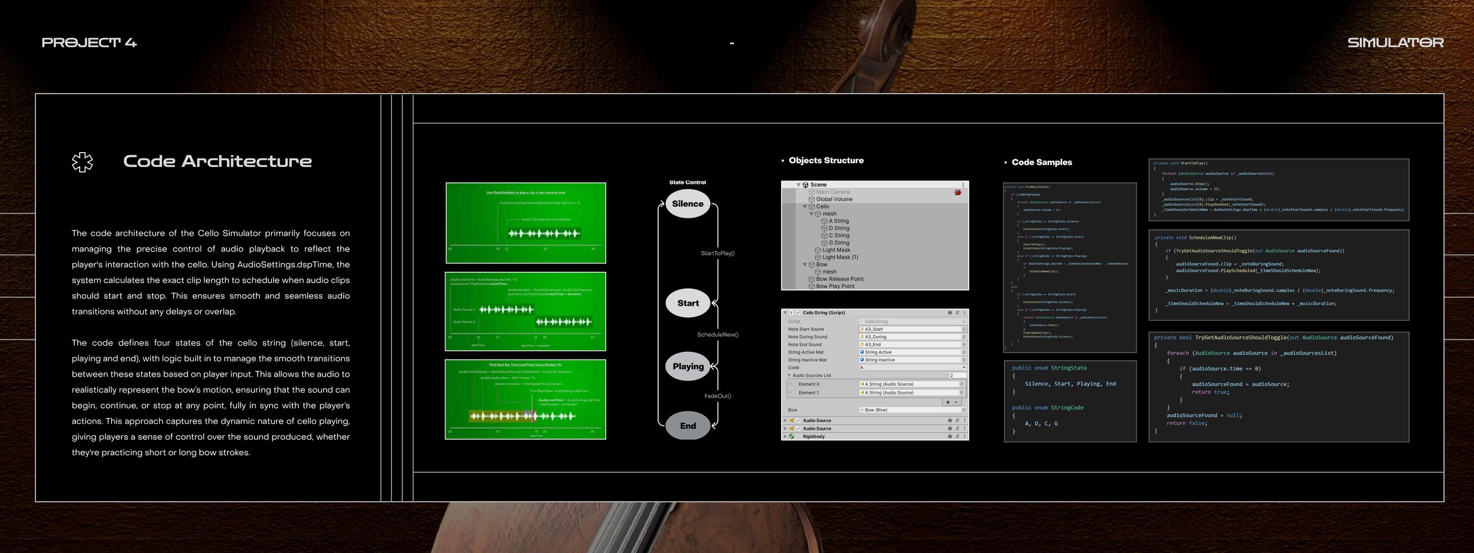The width and height of the screenshot is (1474, 553).
Task: Add an element to Audio Sources List
Action: tap(948, 402)
